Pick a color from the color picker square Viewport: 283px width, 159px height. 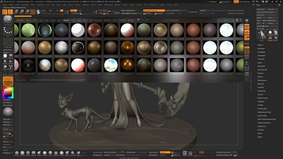click(x=8, y=93)
